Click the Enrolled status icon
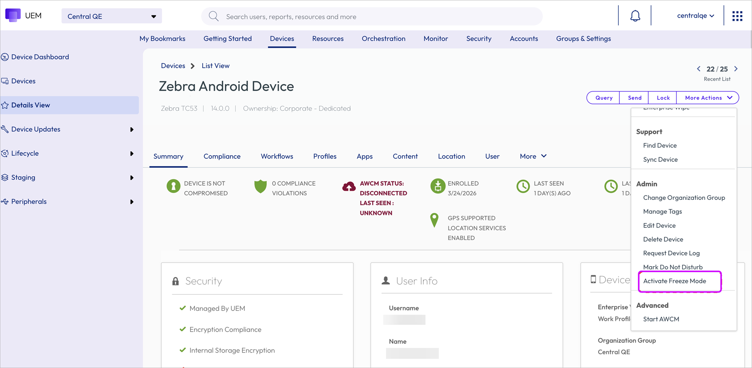Image resolution: width=752 pixels, height=368 pixels. [438, 186]
